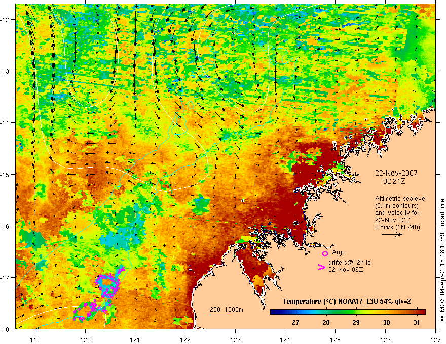Click longitude axis label 127
This screenshot has height=344, width=446.
coord(435,340)
